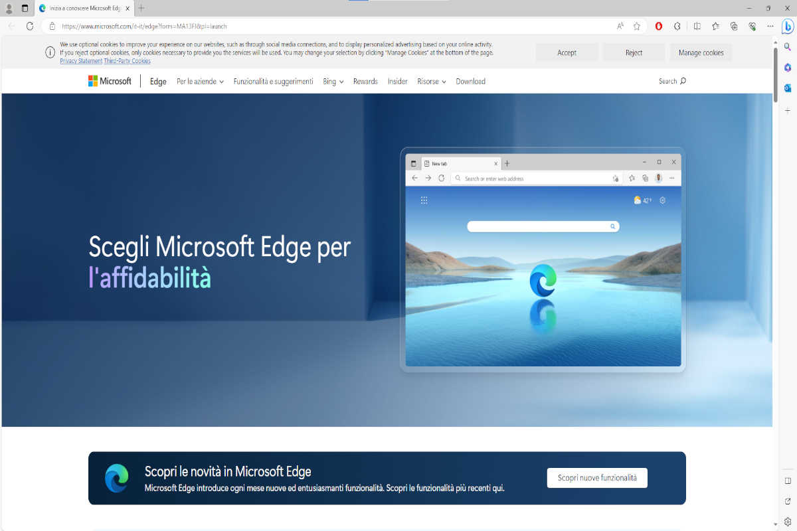Expand the Bing navigation dropdown
Image resolution: width=797 pixels, height=531 pixels.
[x=333, y=82]
